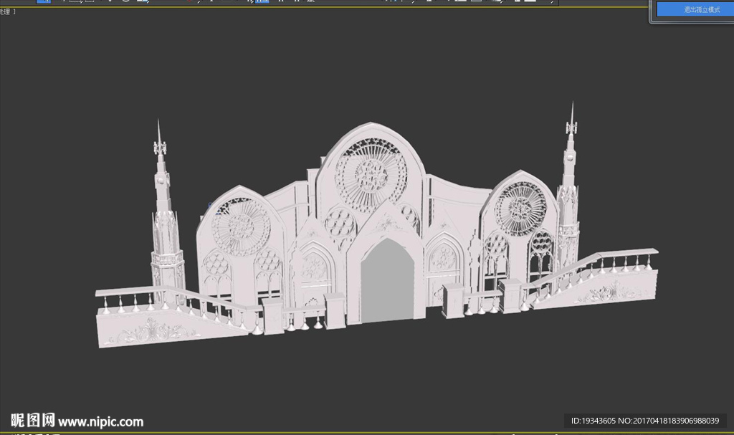Viewport: 734px width, 435px height.
Task: Open the viewport shading label menu
Action: tap(8, 12)
